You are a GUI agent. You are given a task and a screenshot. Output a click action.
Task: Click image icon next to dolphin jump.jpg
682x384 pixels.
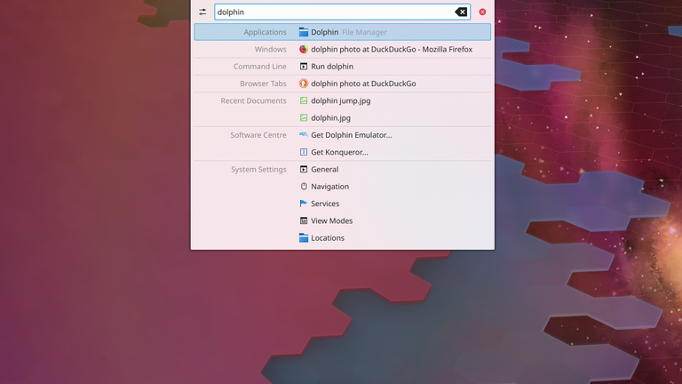[304, 100]
